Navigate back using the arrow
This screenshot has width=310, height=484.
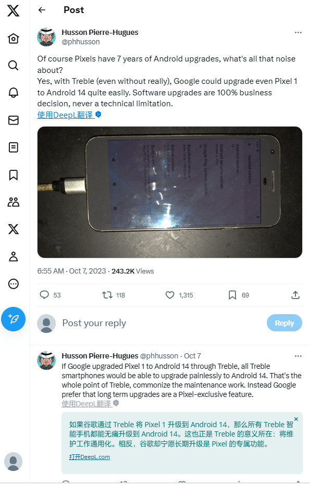click(42, 10)
